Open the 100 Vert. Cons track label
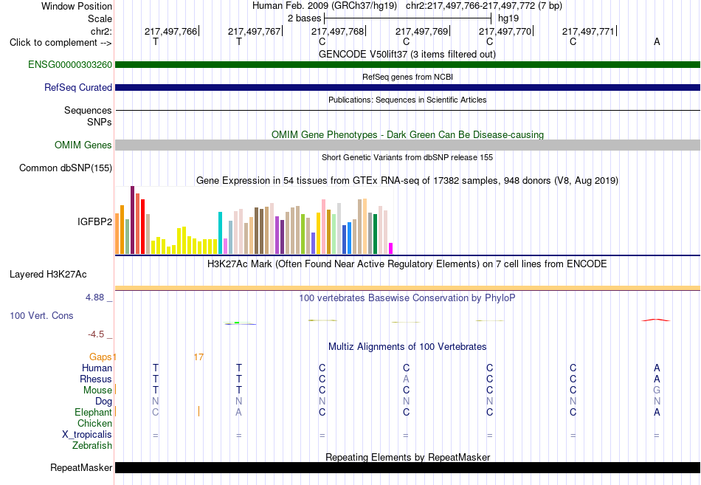 point(41,316)
